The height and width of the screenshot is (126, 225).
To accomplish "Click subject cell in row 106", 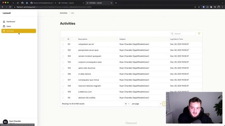I will pos(134,74).
